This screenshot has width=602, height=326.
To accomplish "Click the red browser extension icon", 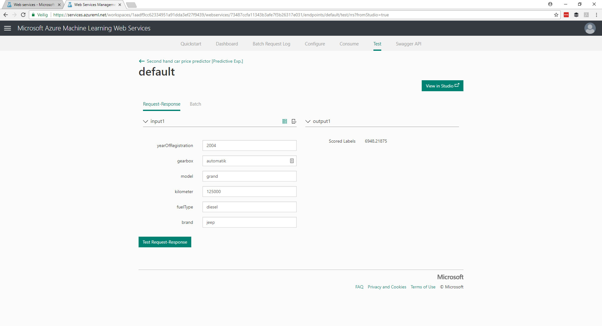I will [x=566, y=15].
